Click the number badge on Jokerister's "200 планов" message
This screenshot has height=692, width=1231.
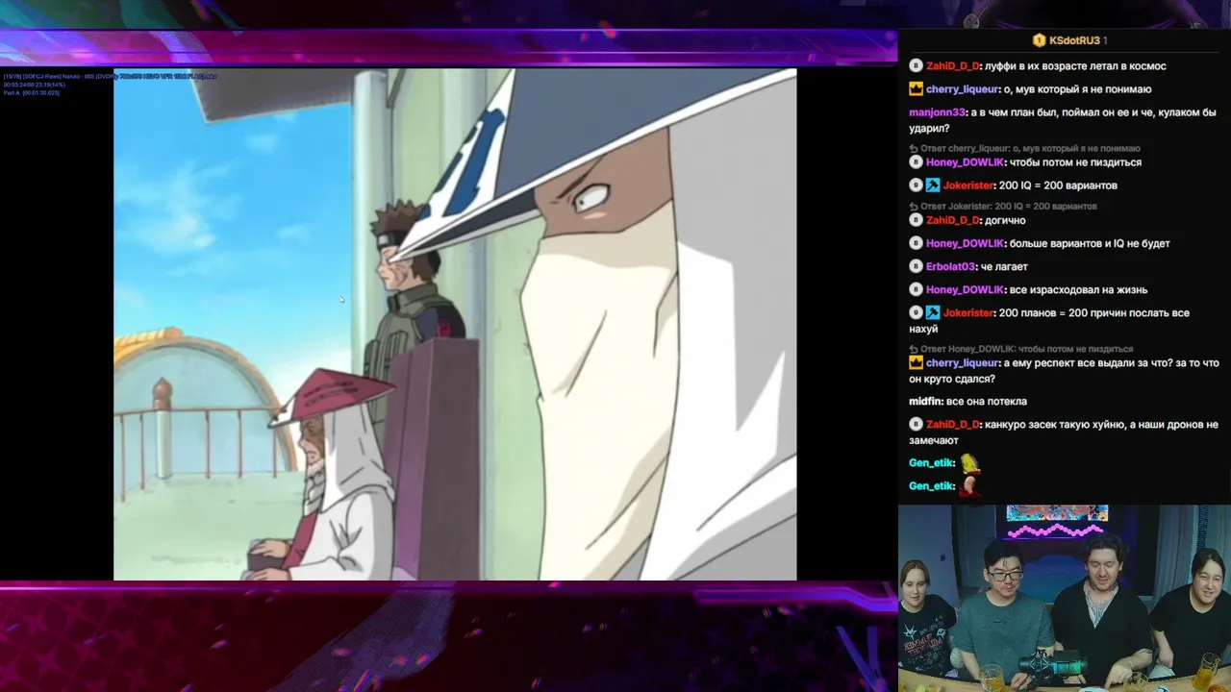(916, 312)
